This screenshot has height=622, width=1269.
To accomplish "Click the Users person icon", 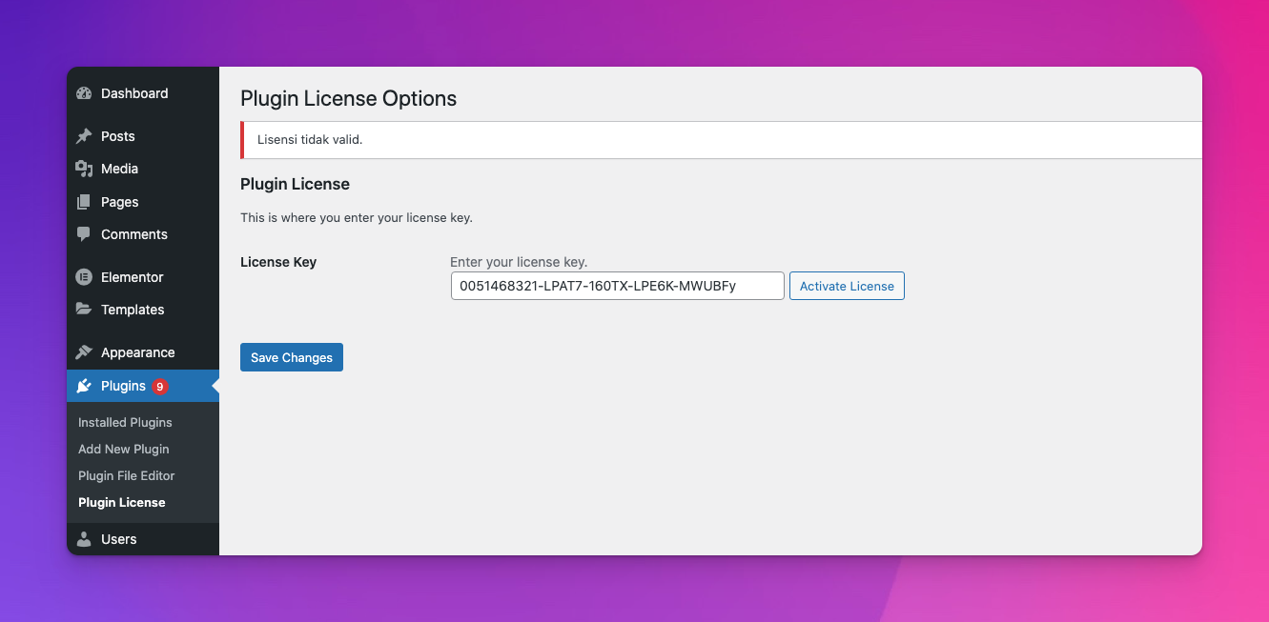I will [84, 539].
